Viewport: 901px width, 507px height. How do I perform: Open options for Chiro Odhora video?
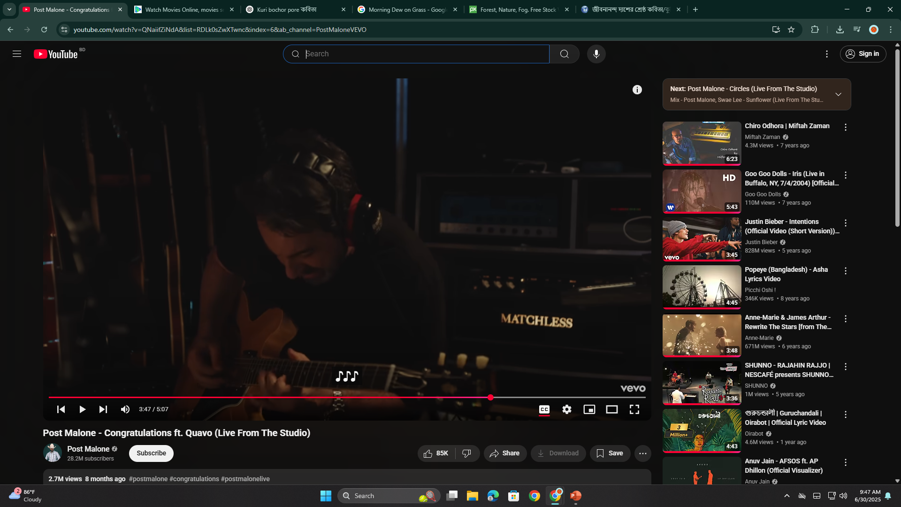pos(846,127)
